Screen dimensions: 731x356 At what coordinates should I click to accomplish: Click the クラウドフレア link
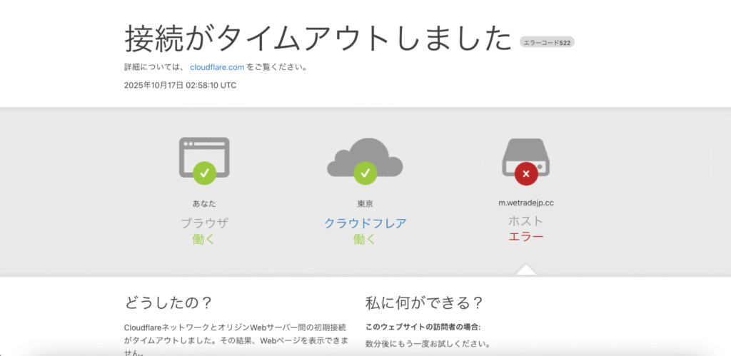click(365, 224)
